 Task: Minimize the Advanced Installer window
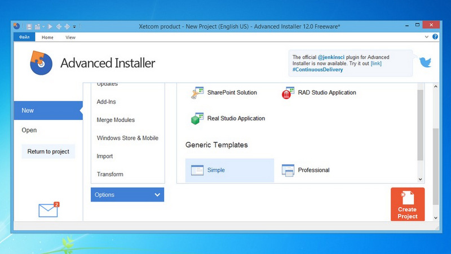[407, 26]
